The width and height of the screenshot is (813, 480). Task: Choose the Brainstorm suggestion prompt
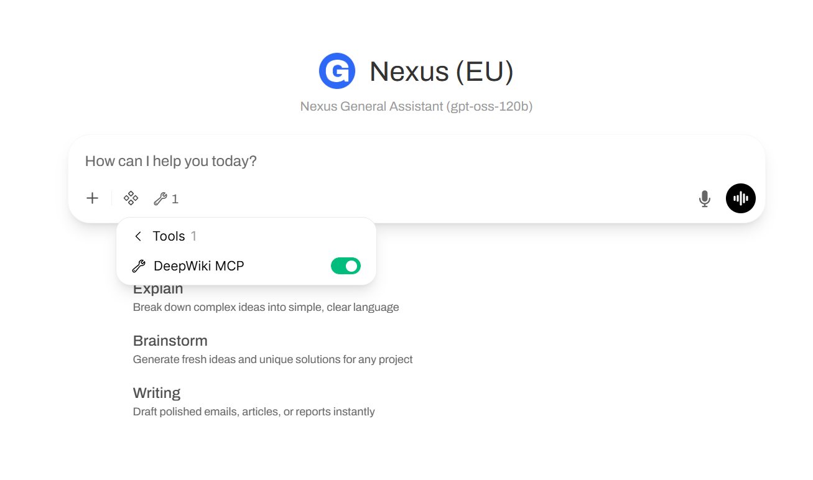pos(170,341)
